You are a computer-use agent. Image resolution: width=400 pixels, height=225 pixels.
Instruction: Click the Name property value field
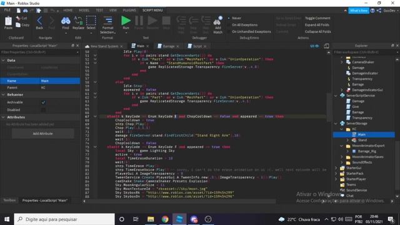coord(60,81)
